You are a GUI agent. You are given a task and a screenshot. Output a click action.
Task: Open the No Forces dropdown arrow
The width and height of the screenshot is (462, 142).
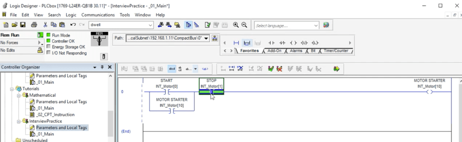tap(40, 43)
